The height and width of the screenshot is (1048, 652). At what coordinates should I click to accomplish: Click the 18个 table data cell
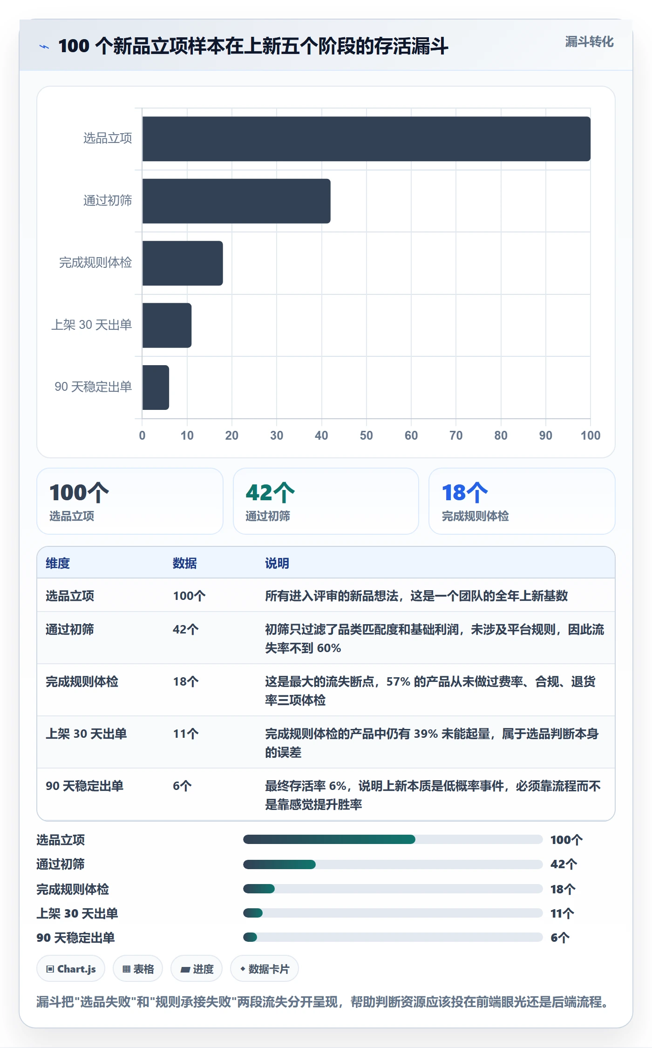tap(186, 681)
